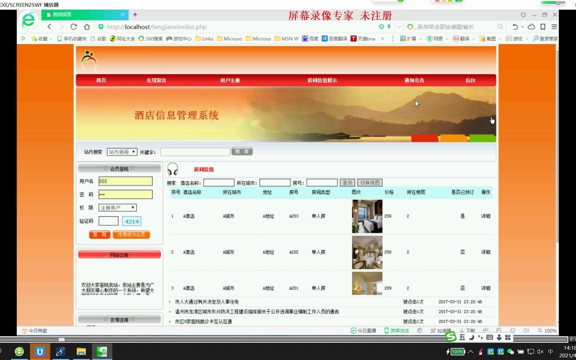Click the 登陆 login button
Viewport: 576px width, 360px height.
tap(99, 234)
